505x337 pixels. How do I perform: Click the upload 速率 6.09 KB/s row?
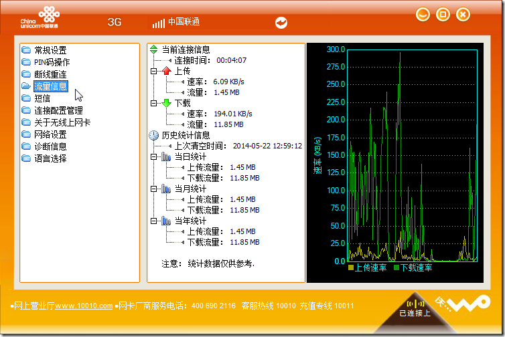click(x=216, y=82)
